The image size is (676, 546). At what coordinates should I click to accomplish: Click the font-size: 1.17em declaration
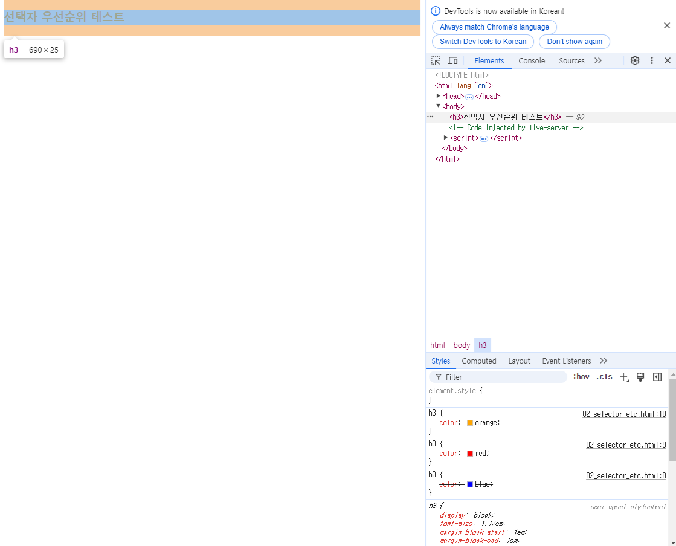(x=472, y=524)
